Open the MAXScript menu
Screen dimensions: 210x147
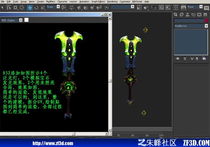[x=137, y=2]
